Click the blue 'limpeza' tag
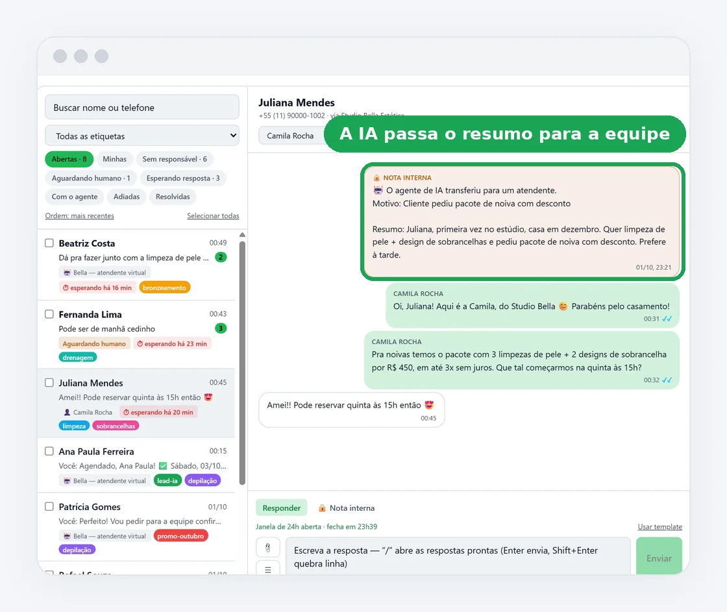This screenshot has width=727, height=612. 74,426
